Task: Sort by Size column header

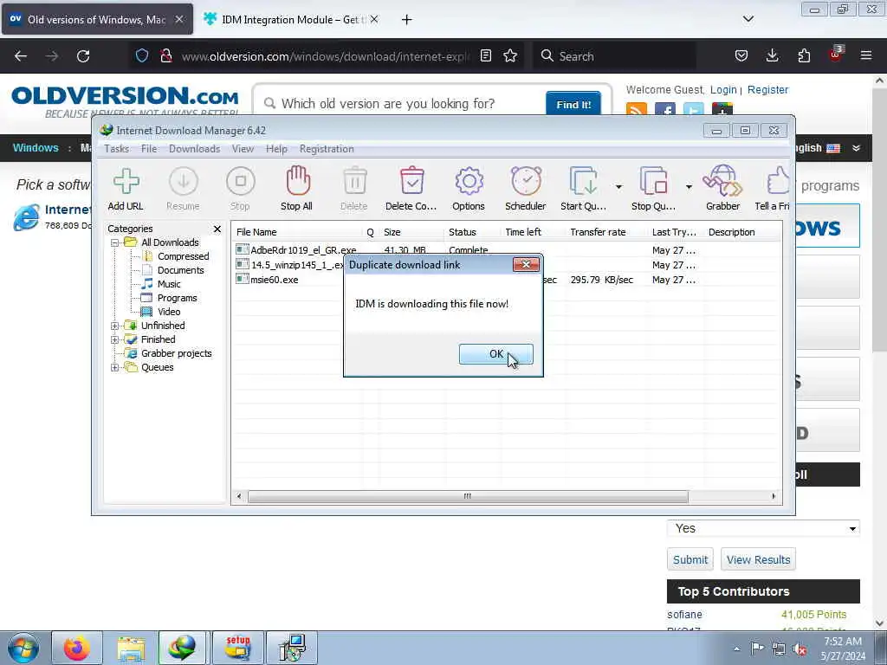Action: point(411,232)
